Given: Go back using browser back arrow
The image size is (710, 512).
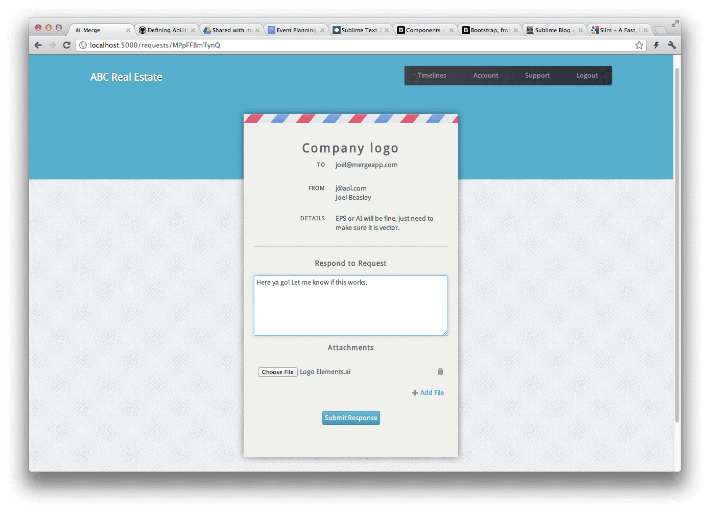Looking at the screenshot, I should point(38,45).
